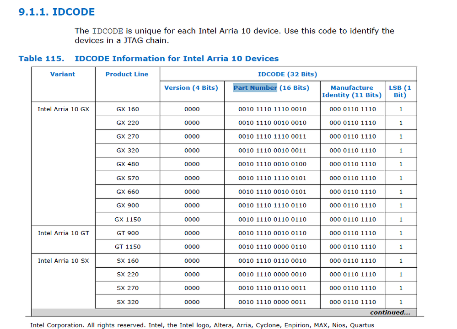Click the version '0000' in the GX 160 row
Viewport: 457px width, 329px height.
click(x=192, y=109)
